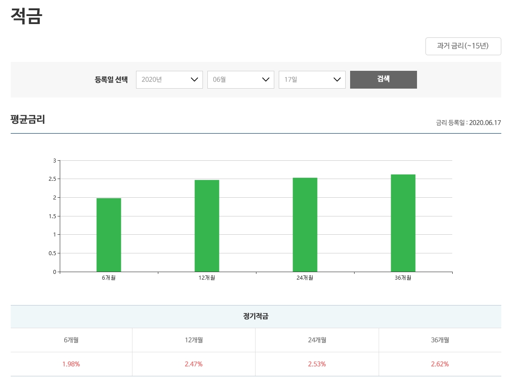Click the 정기적금 table header
Image resolution: width=512 pixels, height=379 pixels.
tap(256, 316)
